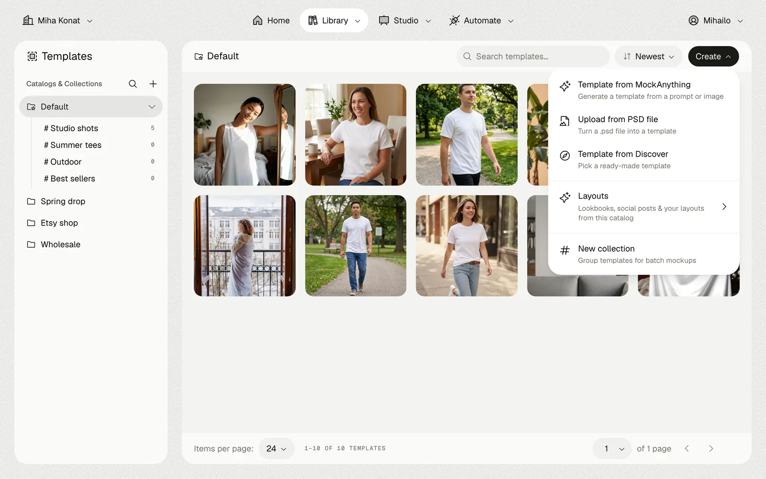Click the Automate icon
Image resolution: width=766 pixels, height=479 pixels.
pos(454,20)
